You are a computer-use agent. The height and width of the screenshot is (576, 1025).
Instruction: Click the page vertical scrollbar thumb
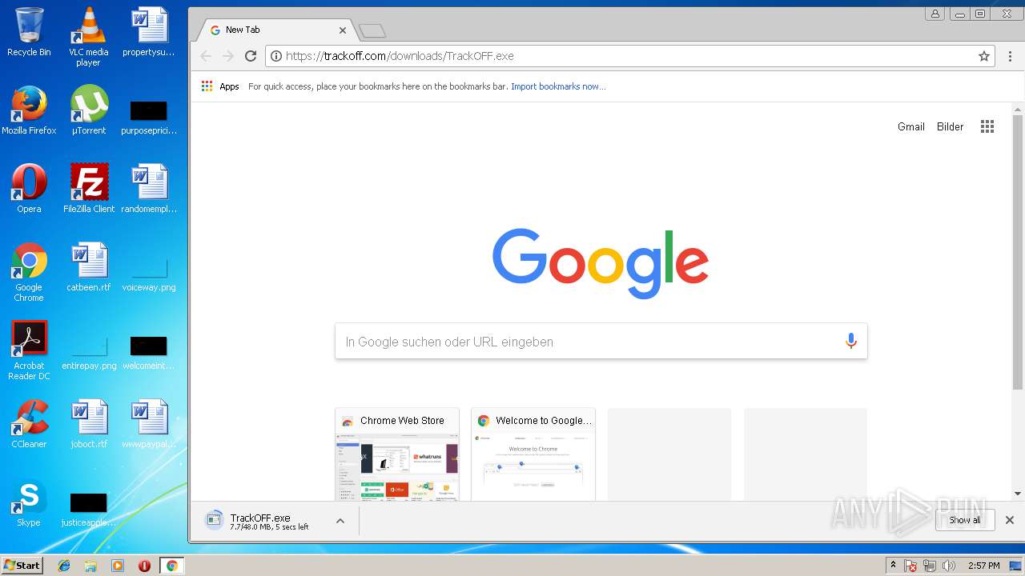click(1018, 252)
